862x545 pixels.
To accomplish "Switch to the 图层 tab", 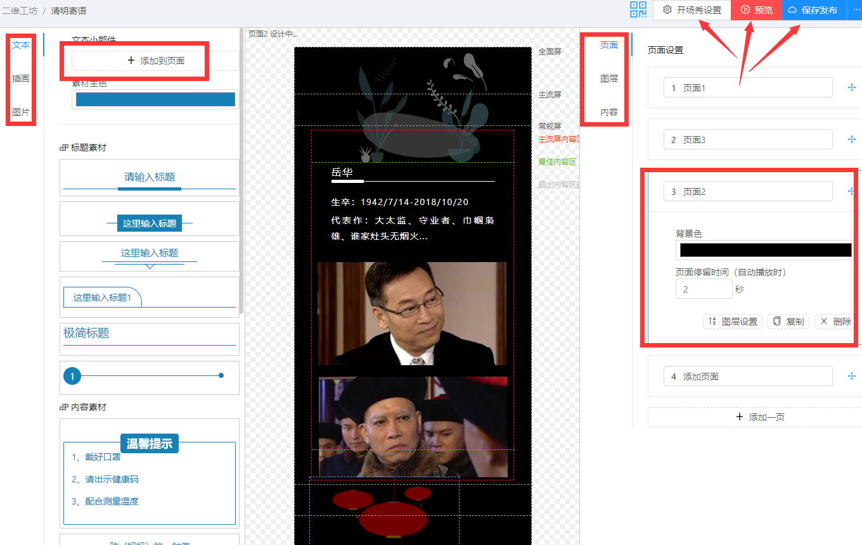I will point(608,78).
